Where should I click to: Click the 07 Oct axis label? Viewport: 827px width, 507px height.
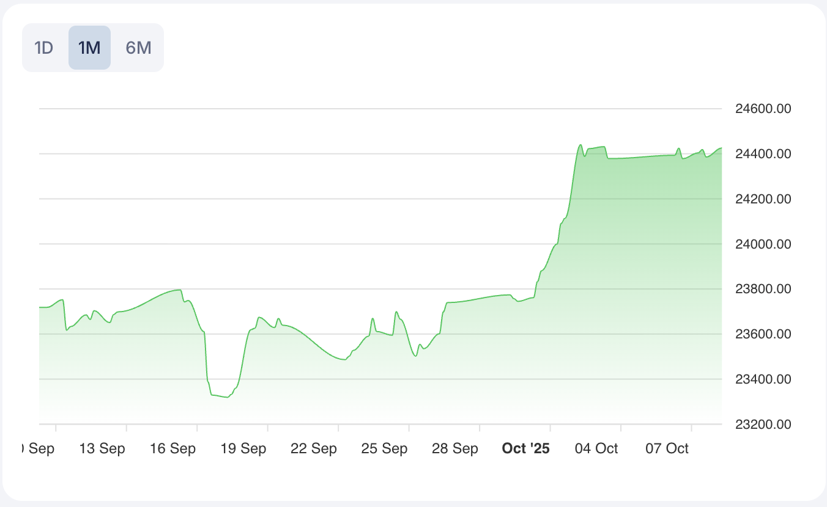pyautogui.click(x=667, y=449)
